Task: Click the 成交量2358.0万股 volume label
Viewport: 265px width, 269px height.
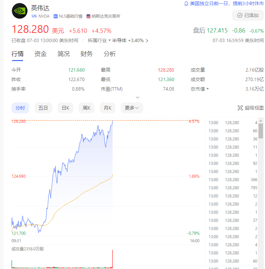Action: pos(27,249)
